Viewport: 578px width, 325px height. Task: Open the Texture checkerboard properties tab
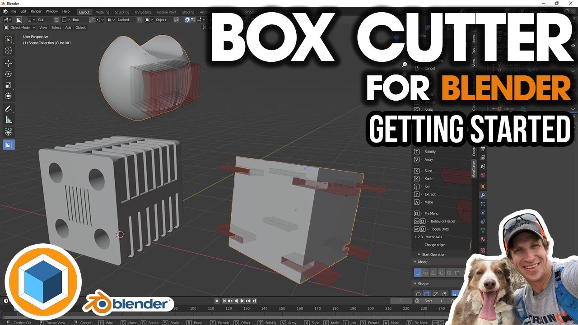point(483,250)
